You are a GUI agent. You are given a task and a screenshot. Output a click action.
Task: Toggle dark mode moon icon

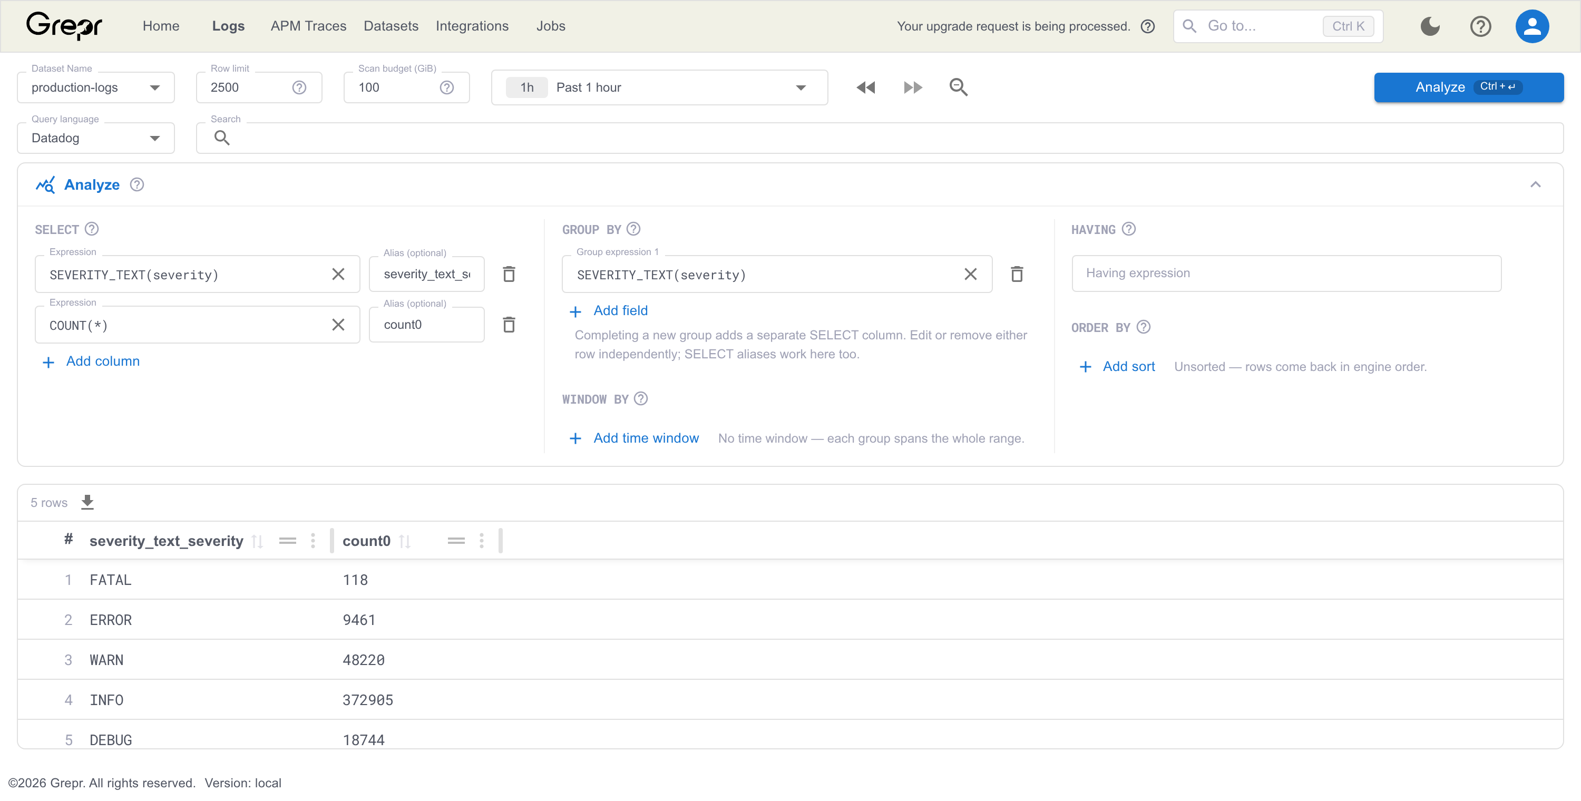click(1430, 26)
